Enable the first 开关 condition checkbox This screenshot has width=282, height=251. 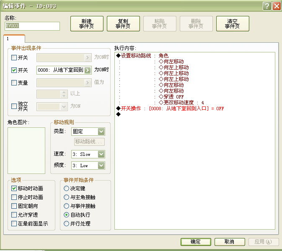coord(14,58)
